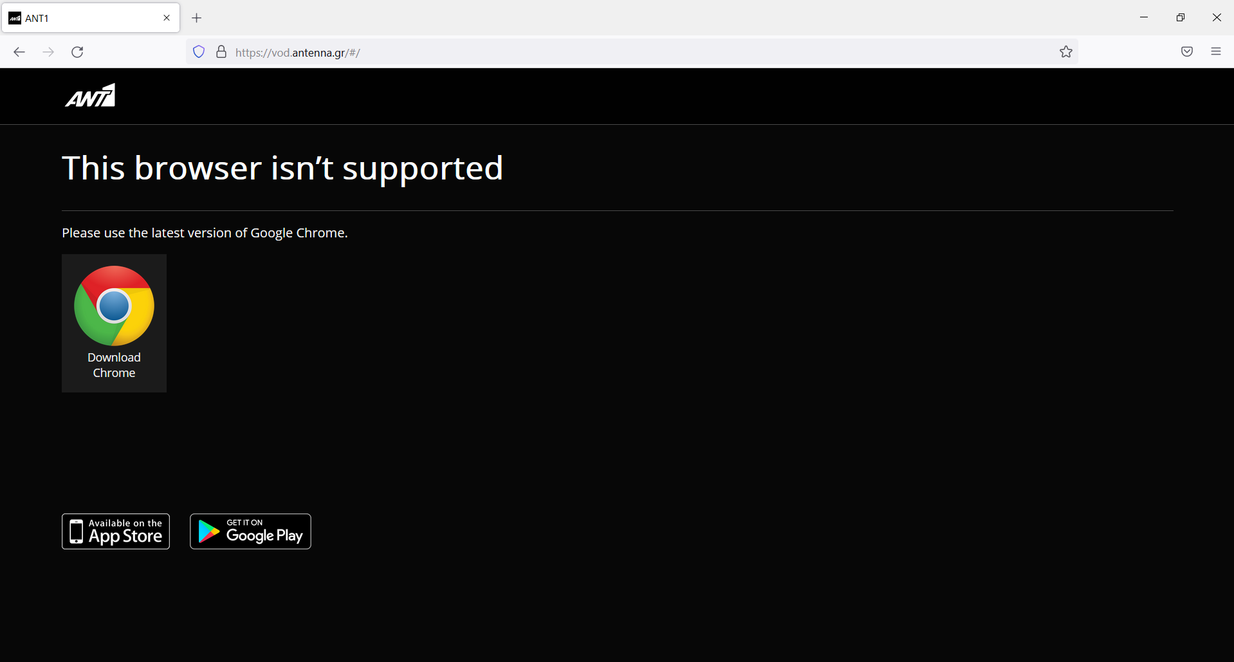1234x662 pixels.
Task: Open a new browser tab
Action: 197,17
